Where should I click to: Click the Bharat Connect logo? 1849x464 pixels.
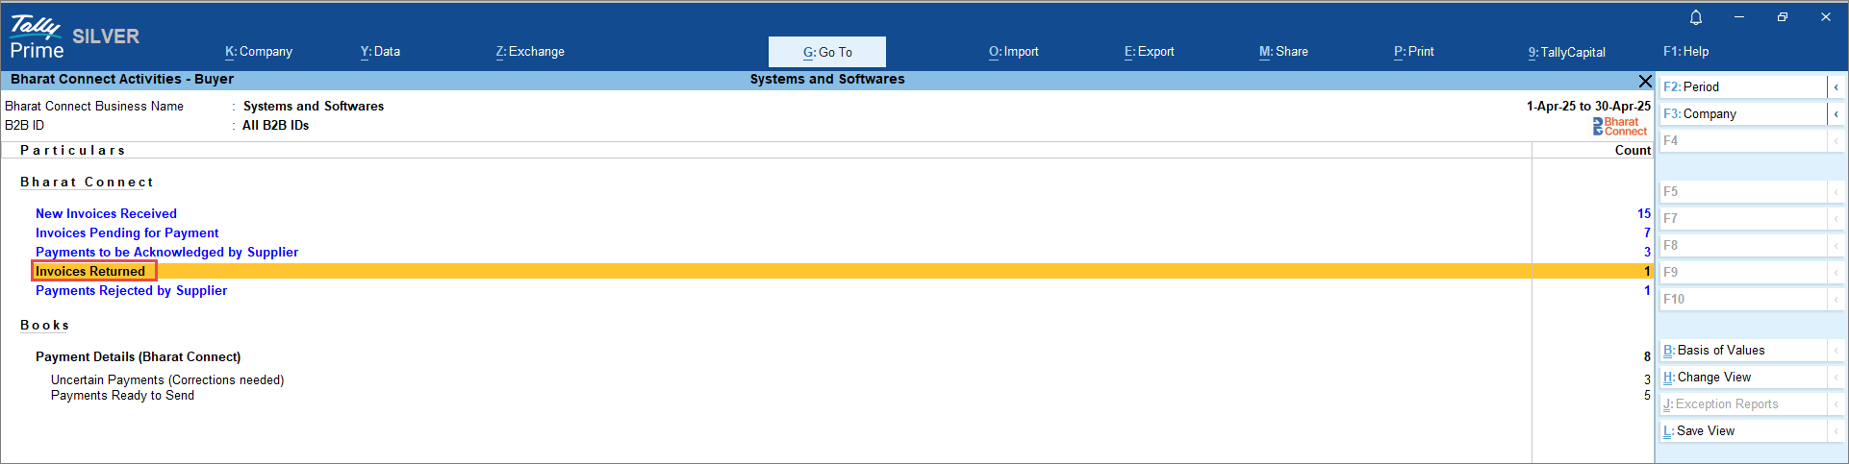click(x=1620, y=126)
